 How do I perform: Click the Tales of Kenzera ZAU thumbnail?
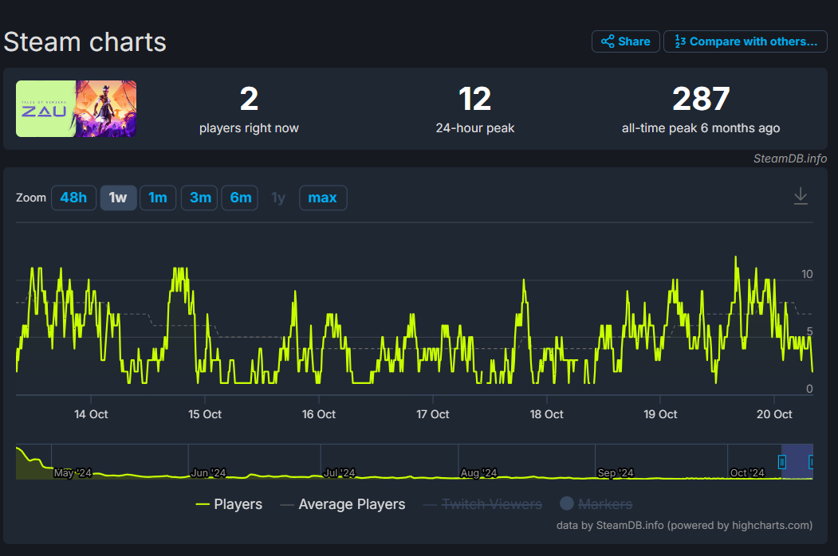(77, 108)
